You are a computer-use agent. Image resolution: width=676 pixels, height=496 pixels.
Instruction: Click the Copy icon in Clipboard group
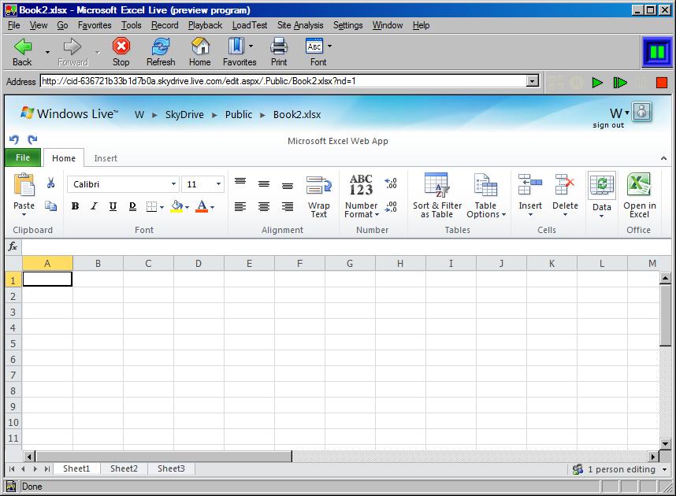click(x=51, y=206)
